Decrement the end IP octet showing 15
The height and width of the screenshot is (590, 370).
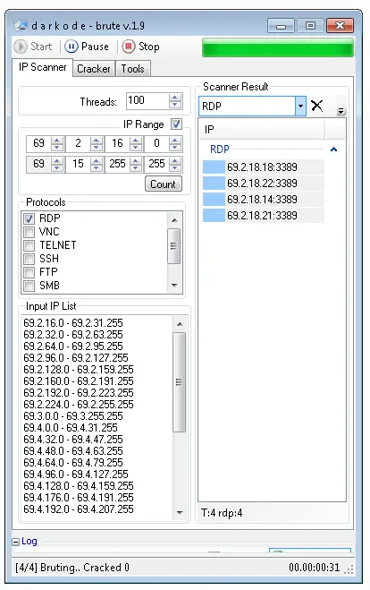click(x=97, y=167)
